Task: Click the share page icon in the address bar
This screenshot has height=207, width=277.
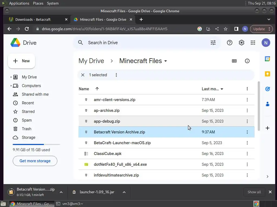Action: coord(217,29)
